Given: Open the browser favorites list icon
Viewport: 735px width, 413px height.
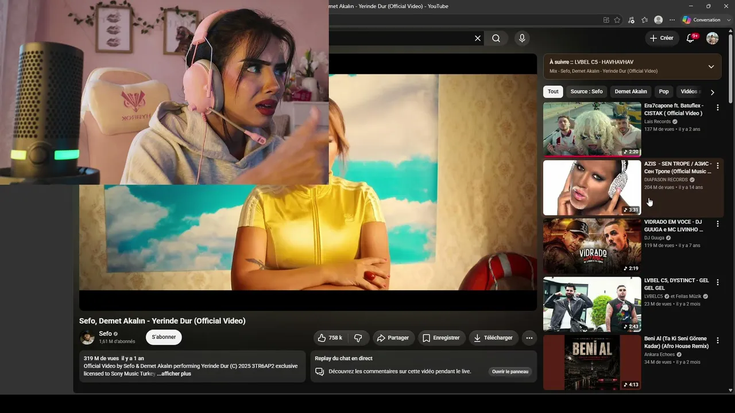Looking at the screenshot, I should click(x=644, y=20).
